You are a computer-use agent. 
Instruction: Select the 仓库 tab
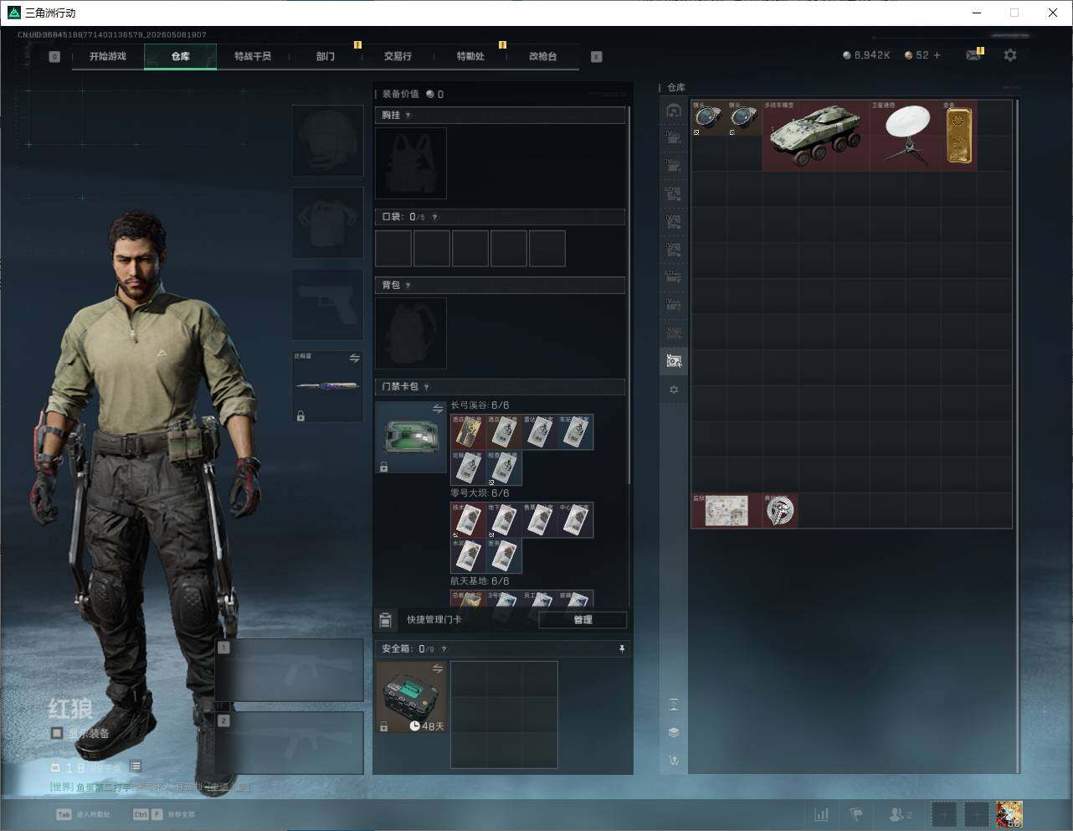tap(181, 56)
